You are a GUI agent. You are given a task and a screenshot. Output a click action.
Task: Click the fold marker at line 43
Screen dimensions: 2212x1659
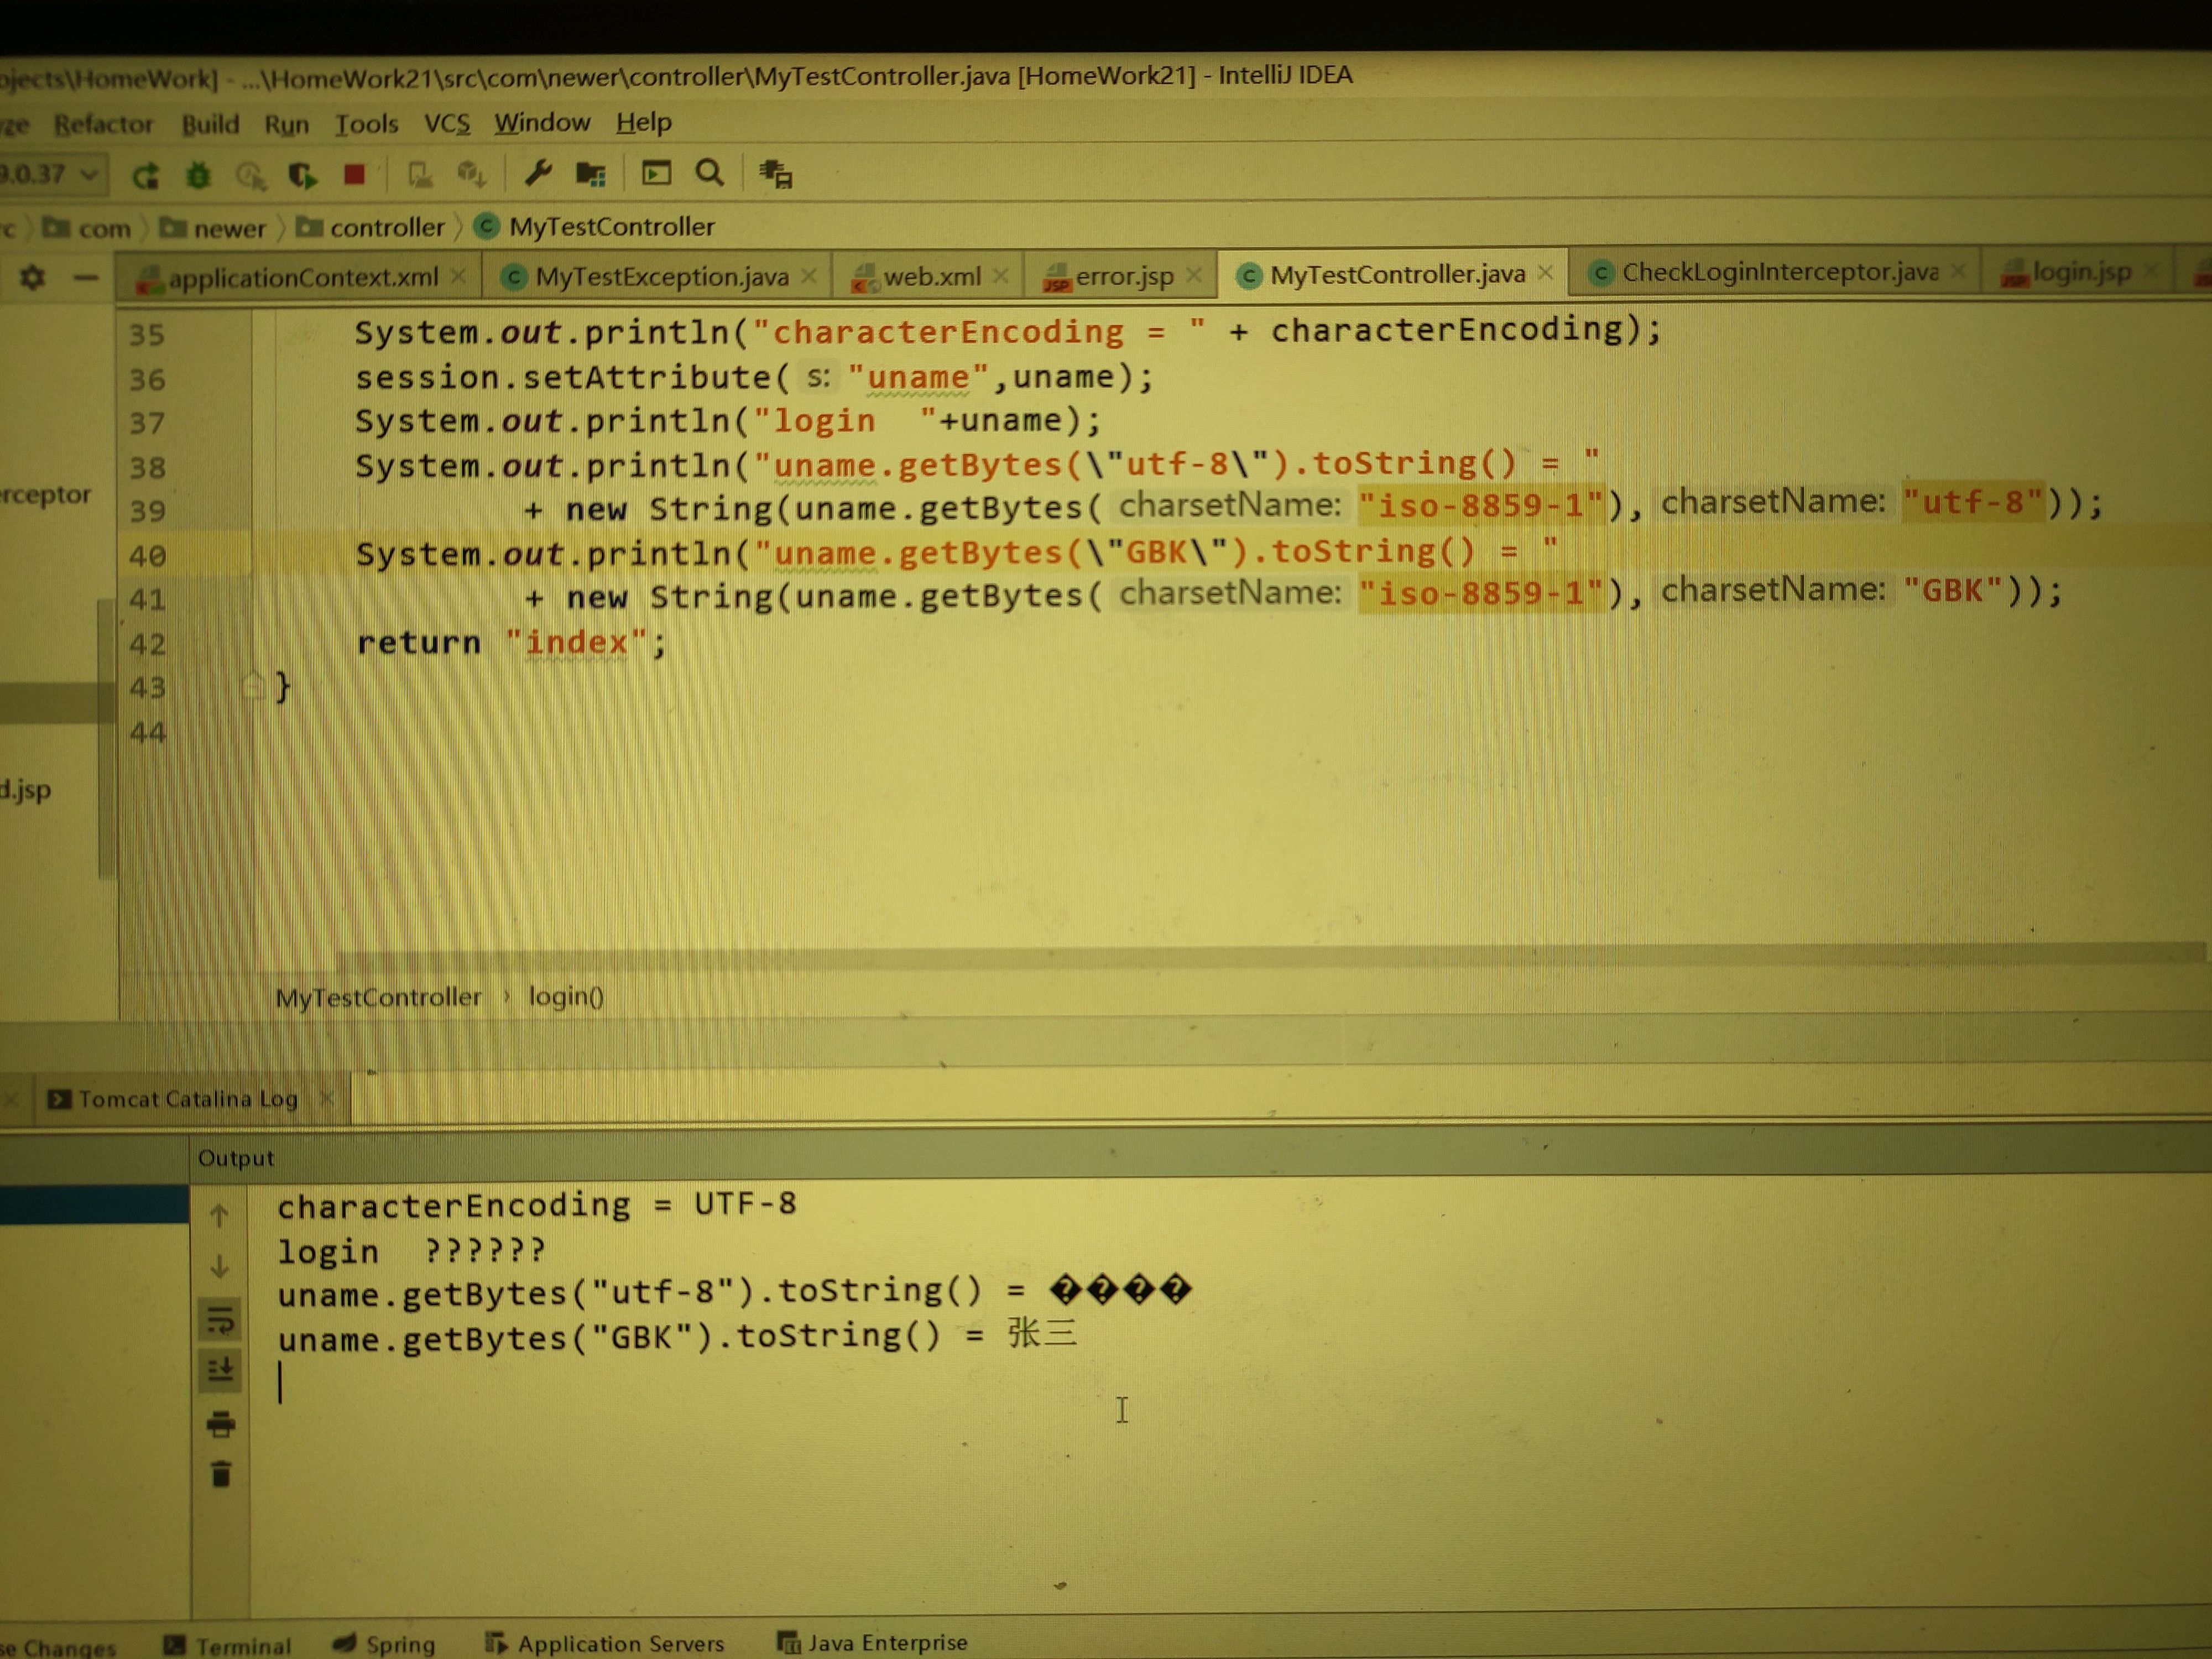pos(252,686)
